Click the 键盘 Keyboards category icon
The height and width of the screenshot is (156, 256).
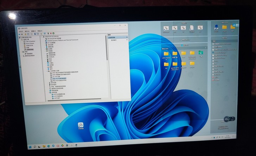48,67
